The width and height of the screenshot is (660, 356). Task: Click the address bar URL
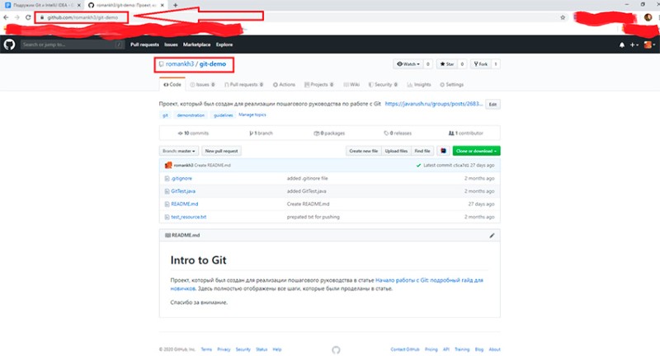tap(82, 17)
